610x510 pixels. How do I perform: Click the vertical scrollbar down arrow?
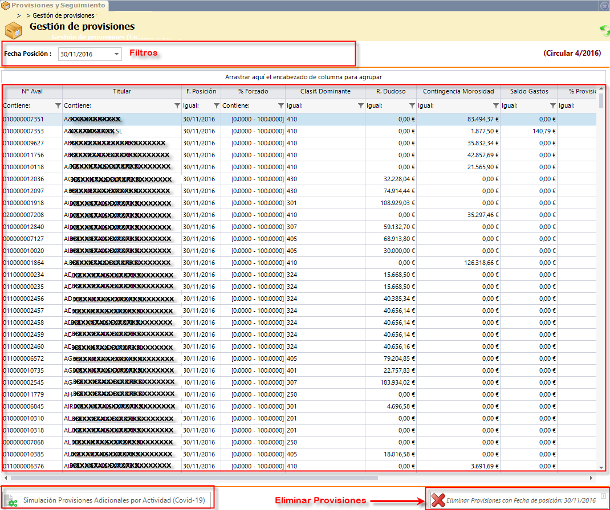[601, 468]
